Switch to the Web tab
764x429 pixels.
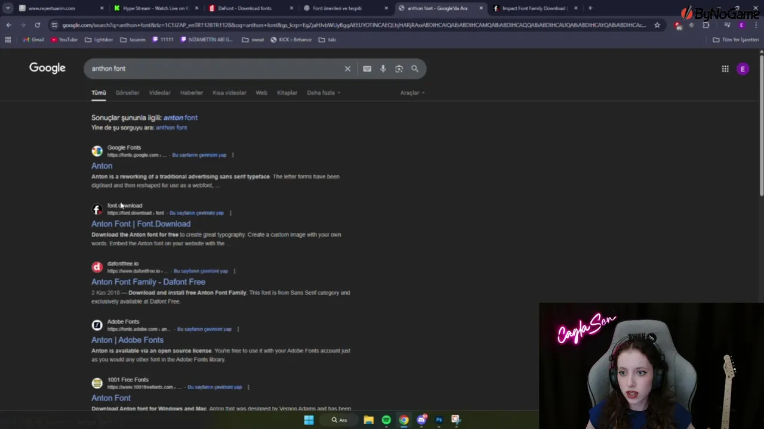click(261, 93)
